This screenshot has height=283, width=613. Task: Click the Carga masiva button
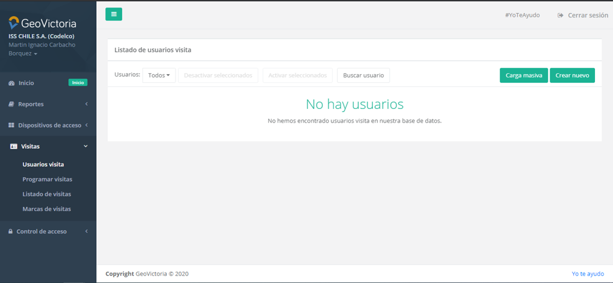[x=523, y=76]
